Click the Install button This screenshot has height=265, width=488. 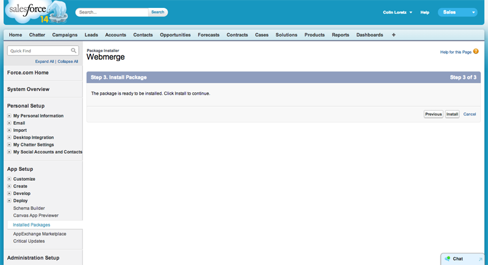coord(452,114)
